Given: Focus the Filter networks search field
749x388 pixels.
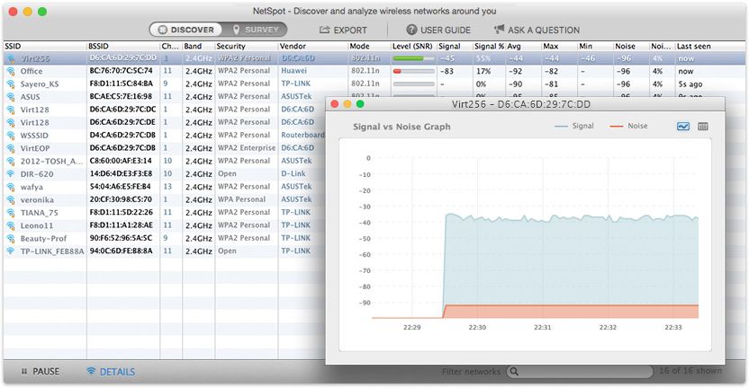Looking at the screenshot, I should point(580,371).
